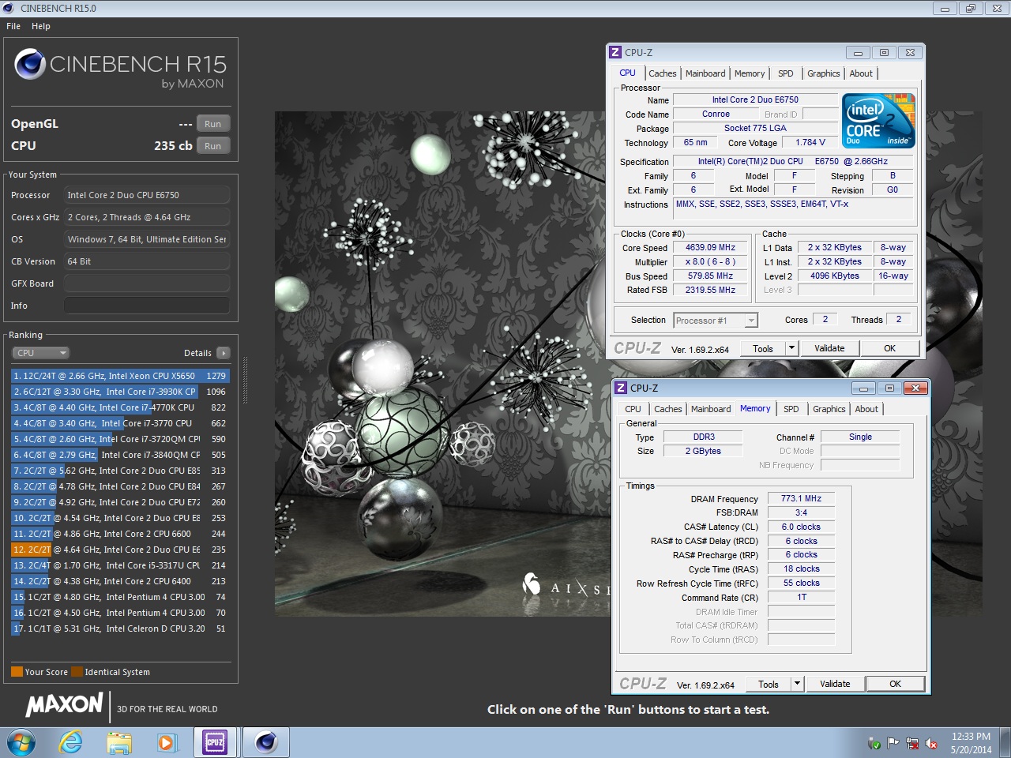Click the CPU-Z icon in upper window title bar
This screenshot has height=758, width=1011.
[615, 52]
